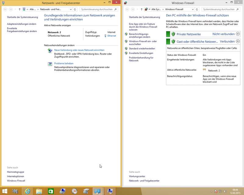Open File Explorer from the taskbar

tap(39, 191)
